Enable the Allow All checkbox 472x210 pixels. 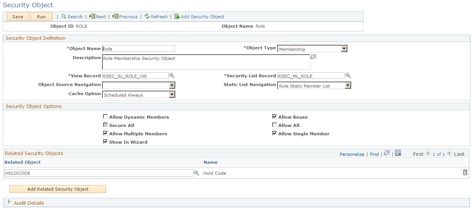point(274,125)
